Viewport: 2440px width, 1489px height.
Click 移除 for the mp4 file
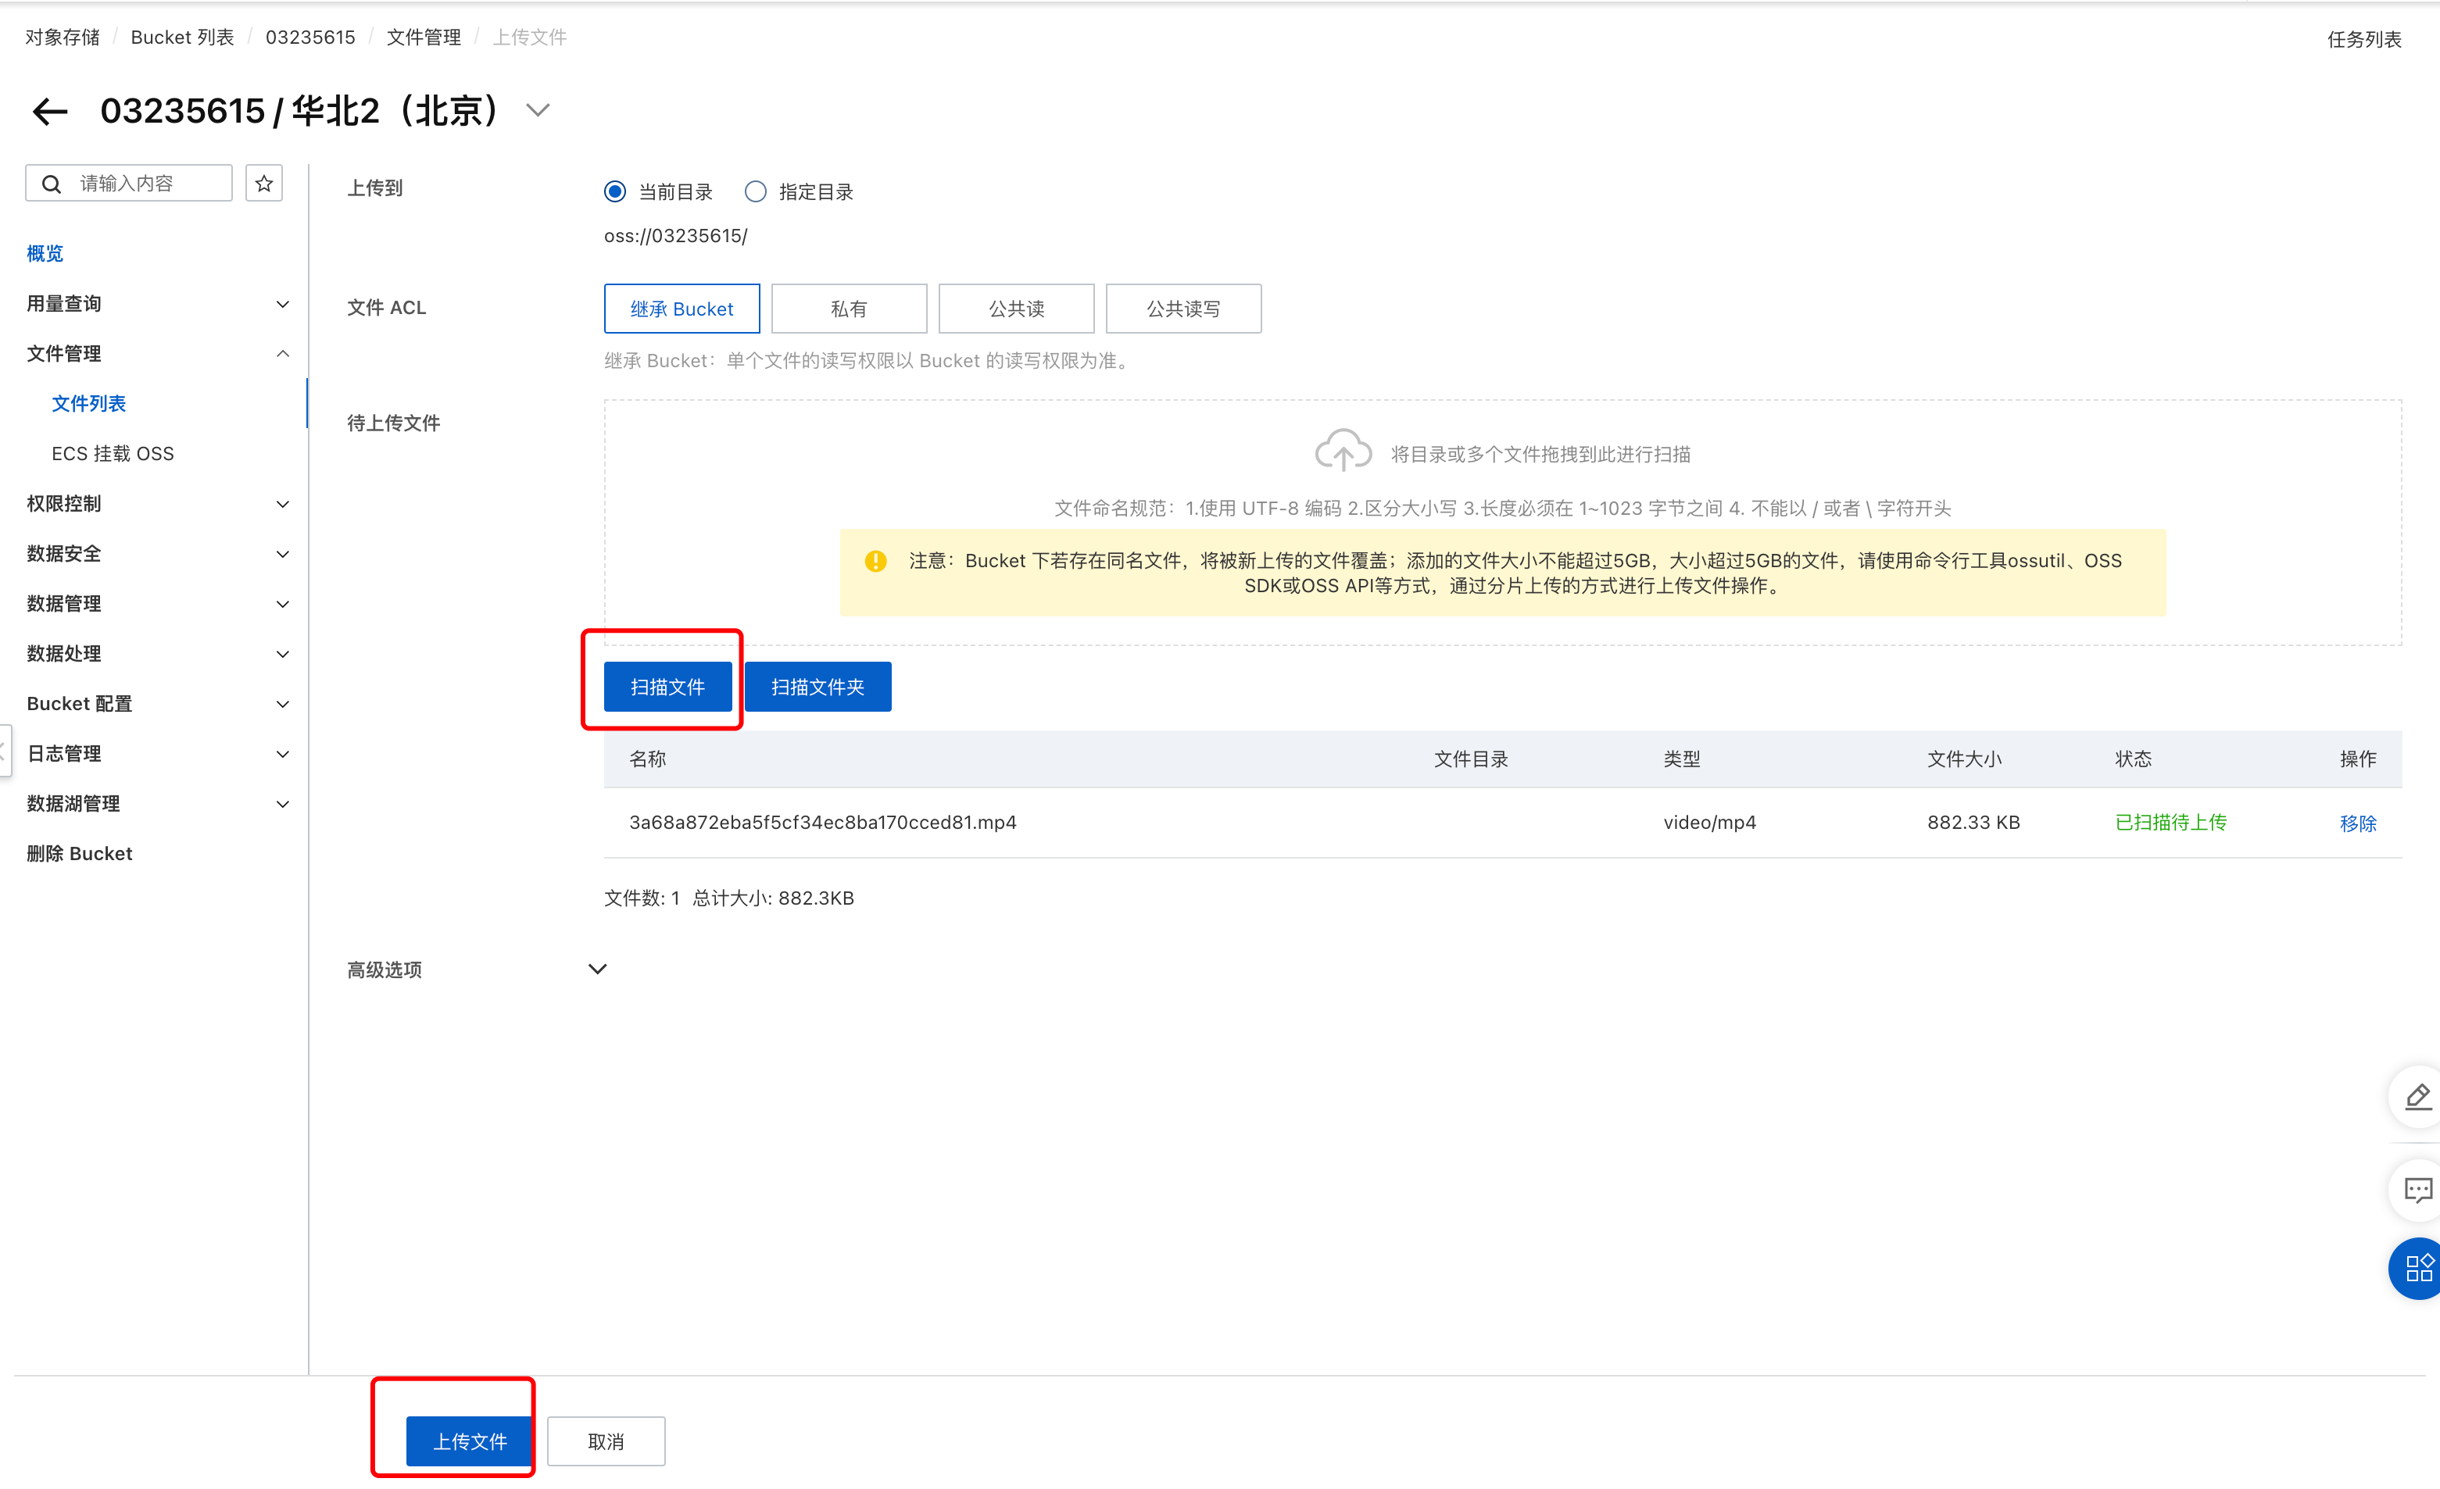(x=2358, y=823)
